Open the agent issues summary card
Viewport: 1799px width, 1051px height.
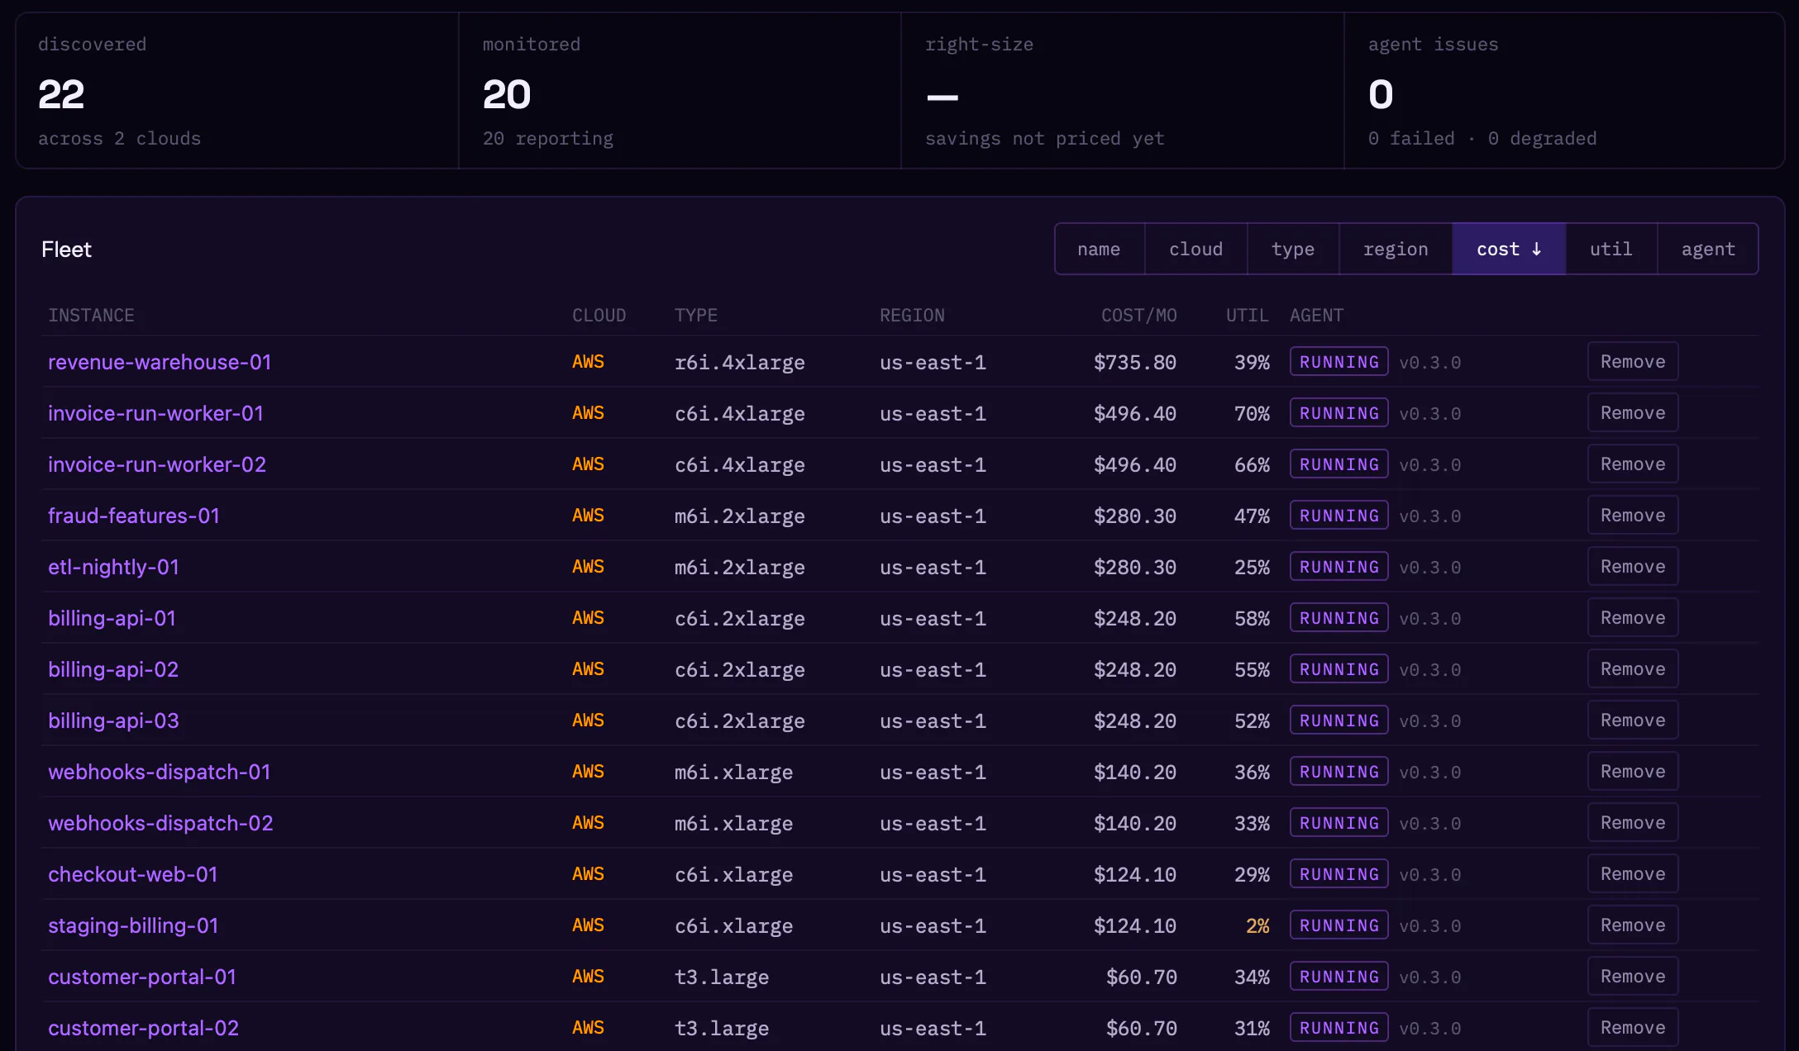pyautogui.click(x=1563, y=91)
